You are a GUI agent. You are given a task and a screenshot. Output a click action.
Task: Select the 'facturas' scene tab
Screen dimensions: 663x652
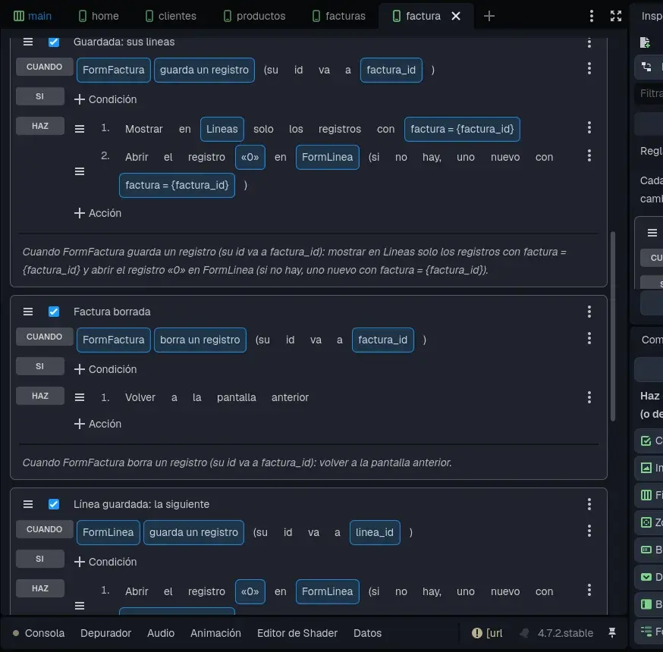click(338, 16)
